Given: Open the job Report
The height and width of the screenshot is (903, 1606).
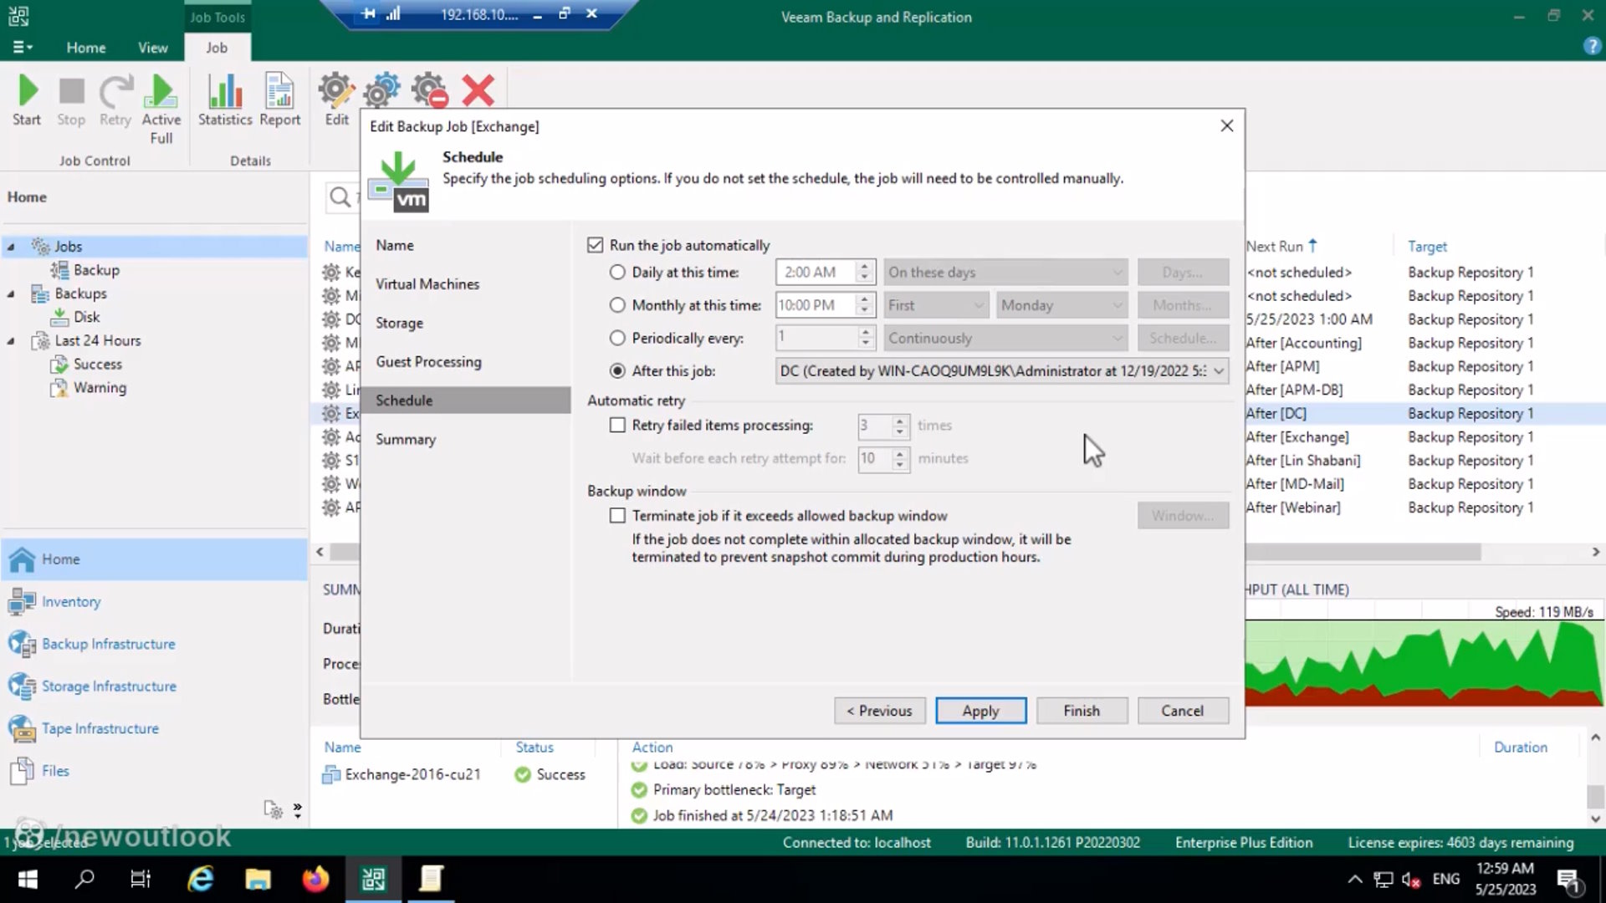Looking at the screenshot, I should (279, 100).
